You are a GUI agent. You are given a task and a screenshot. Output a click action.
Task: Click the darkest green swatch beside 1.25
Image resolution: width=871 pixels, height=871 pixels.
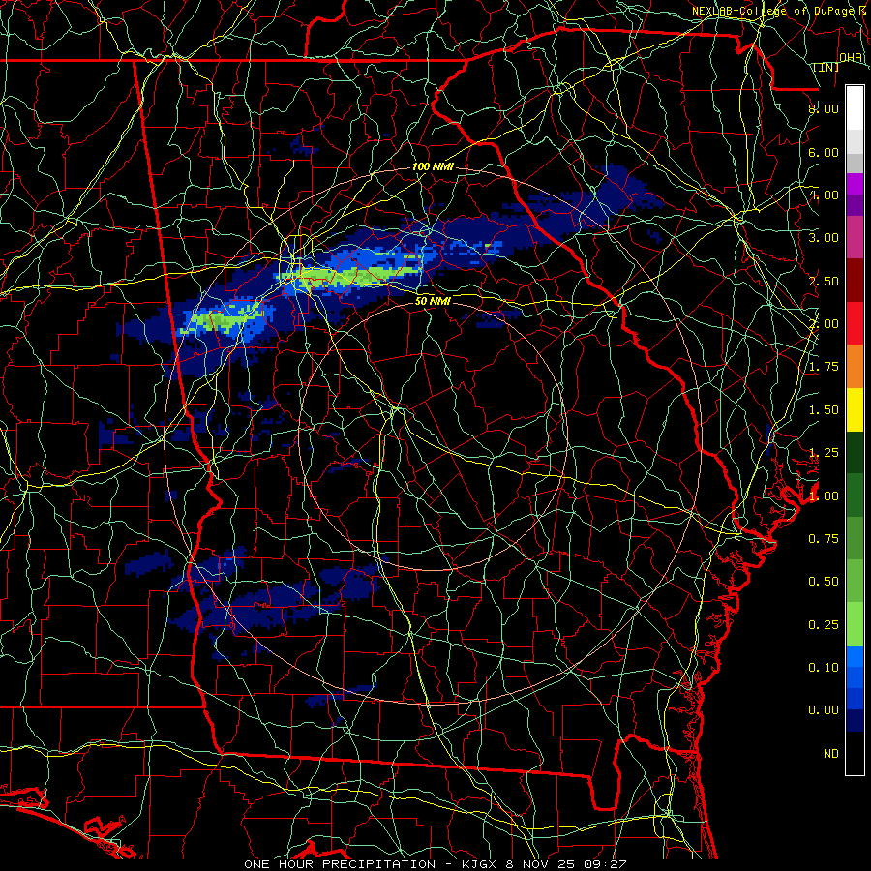pyautogui.click(x=855, y=453)
